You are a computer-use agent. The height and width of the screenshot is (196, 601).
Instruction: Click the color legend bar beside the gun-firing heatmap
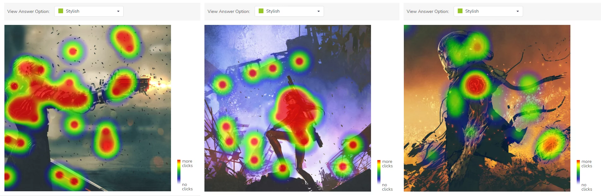(179, 172)
